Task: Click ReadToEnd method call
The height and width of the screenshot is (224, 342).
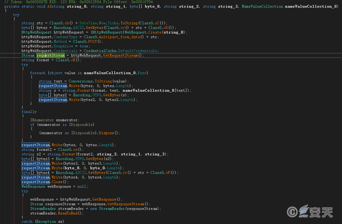Action: point(68,213)
